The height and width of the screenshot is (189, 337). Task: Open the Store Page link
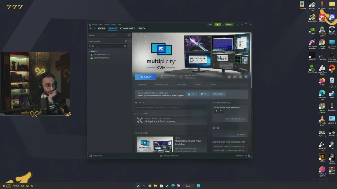[x=142, y=85]
